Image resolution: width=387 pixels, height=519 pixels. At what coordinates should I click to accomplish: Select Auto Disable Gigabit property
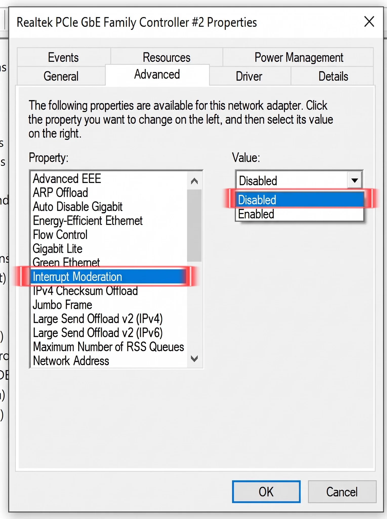pyautogui.click(x=109, y=207)
